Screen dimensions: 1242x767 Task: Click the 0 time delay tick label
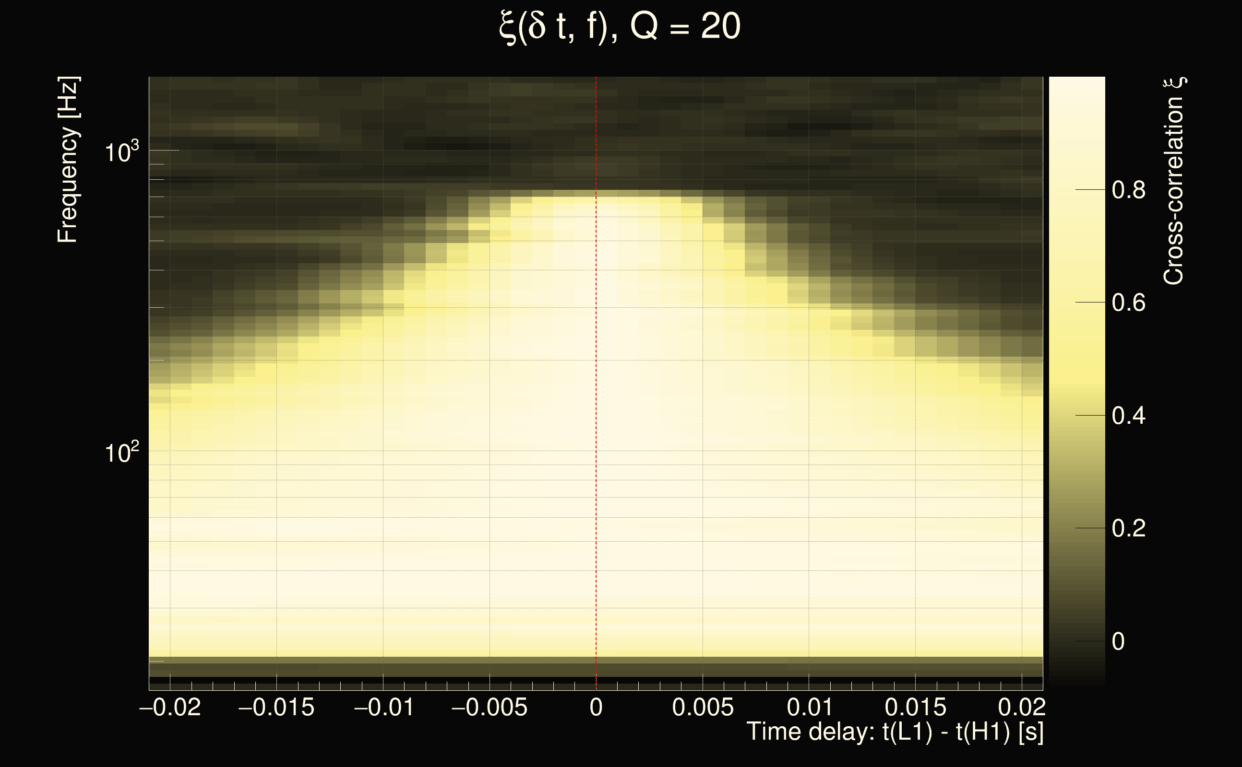coord(596,707)
